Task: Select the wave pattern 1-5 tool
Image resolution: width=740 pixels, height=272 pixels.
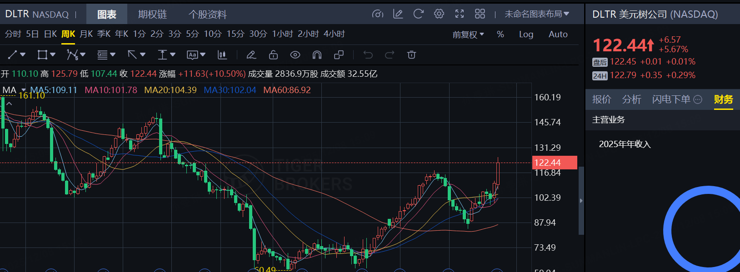Action: pyautogui.click(x=72, y=55)
